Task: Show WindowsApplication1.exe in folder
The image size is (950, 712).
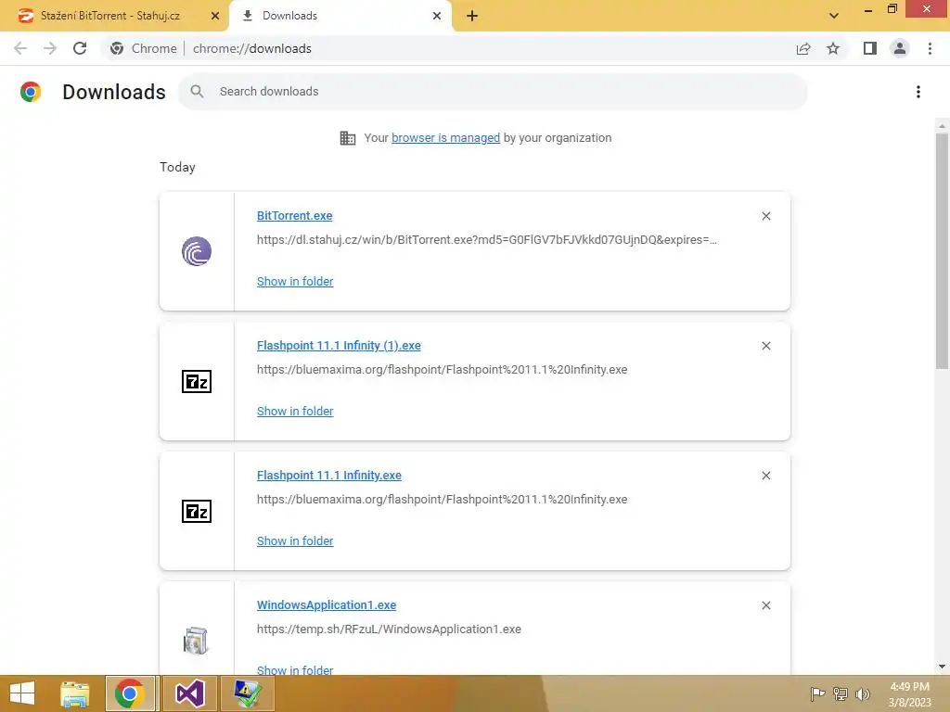Action: (x=295, y=670)
